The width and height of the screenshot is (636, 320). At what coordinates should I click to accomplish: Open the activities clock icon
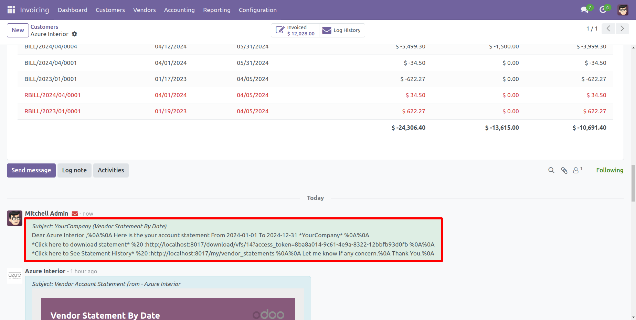point(603,10)
